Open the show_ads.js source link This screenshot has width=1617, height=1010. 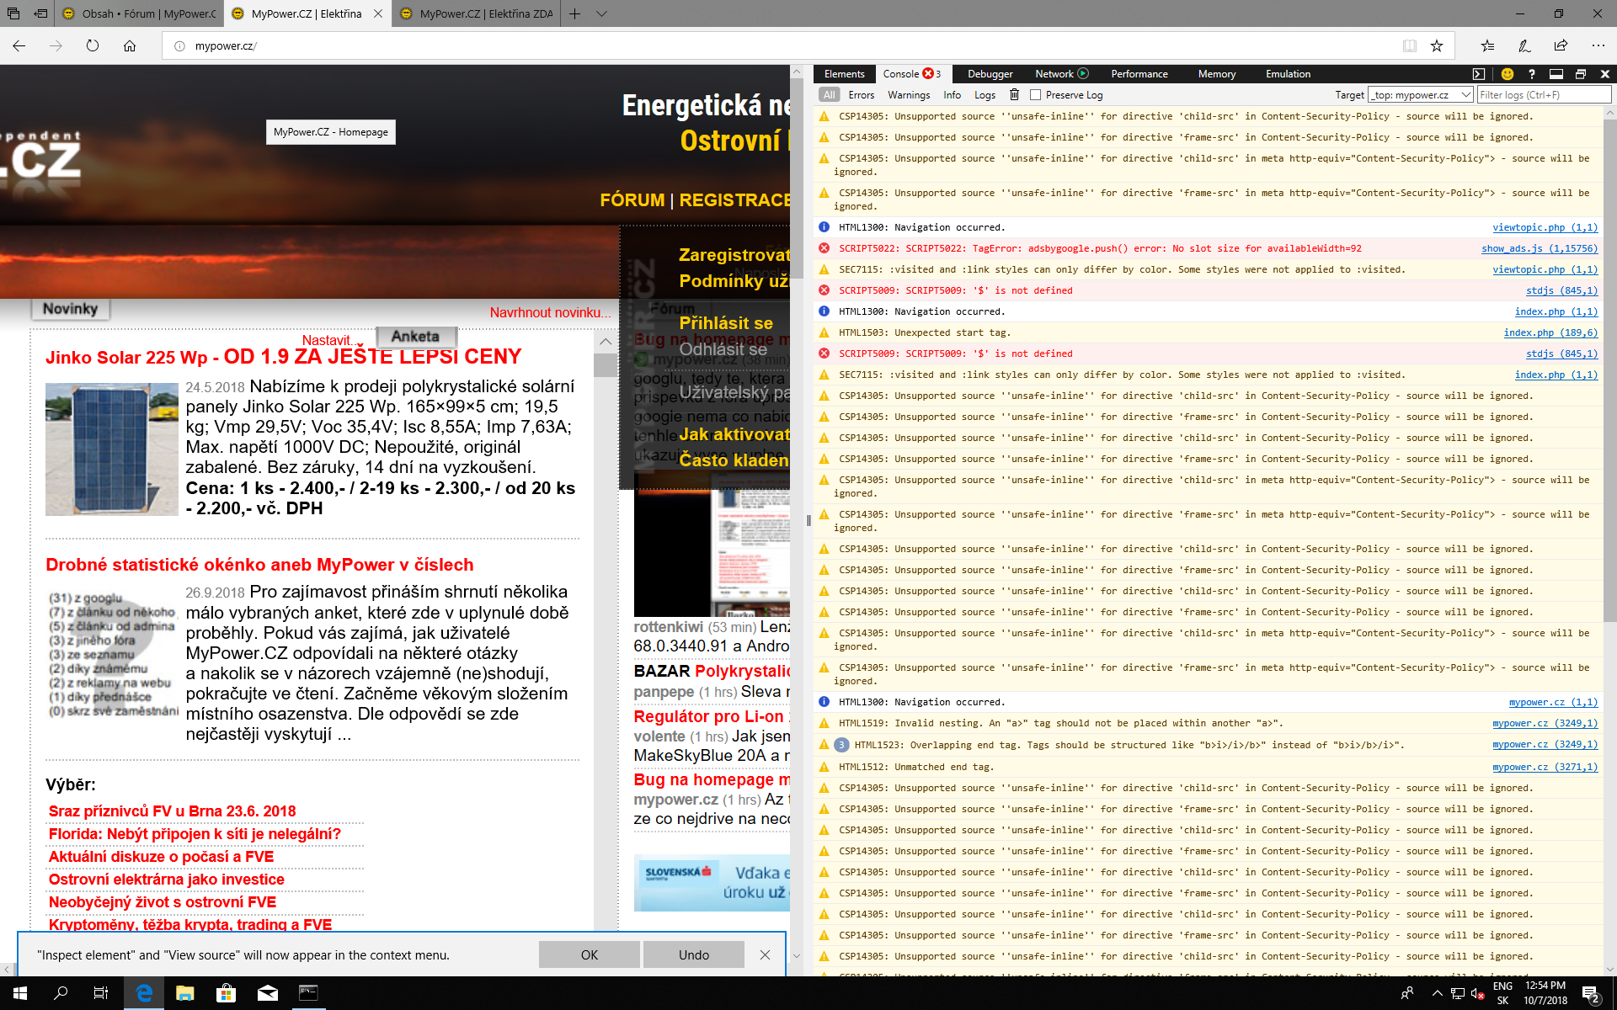pyautogui.click(x=1539, y=248)
